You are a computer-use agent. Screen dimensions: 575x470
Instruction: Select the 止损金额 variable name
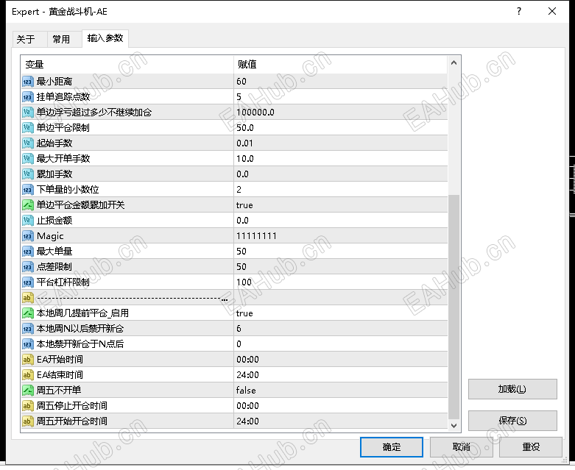pos(54,220)
